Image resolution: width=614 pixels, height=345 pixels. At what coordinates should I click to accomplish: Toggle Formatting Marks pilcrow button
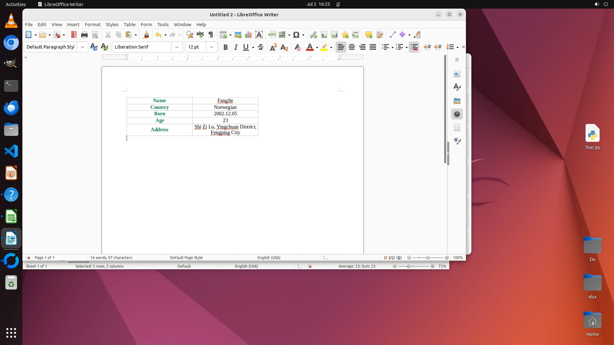[x=211, y=34]
